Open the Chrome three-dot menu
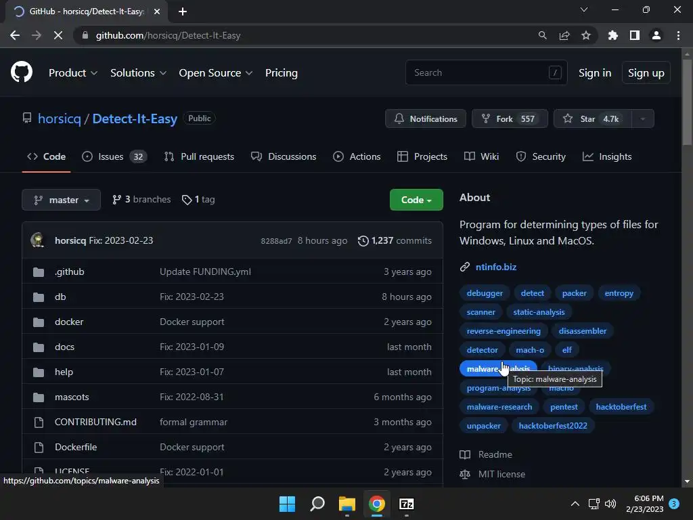This screenshot has width=693, height=520. [678, 35]
